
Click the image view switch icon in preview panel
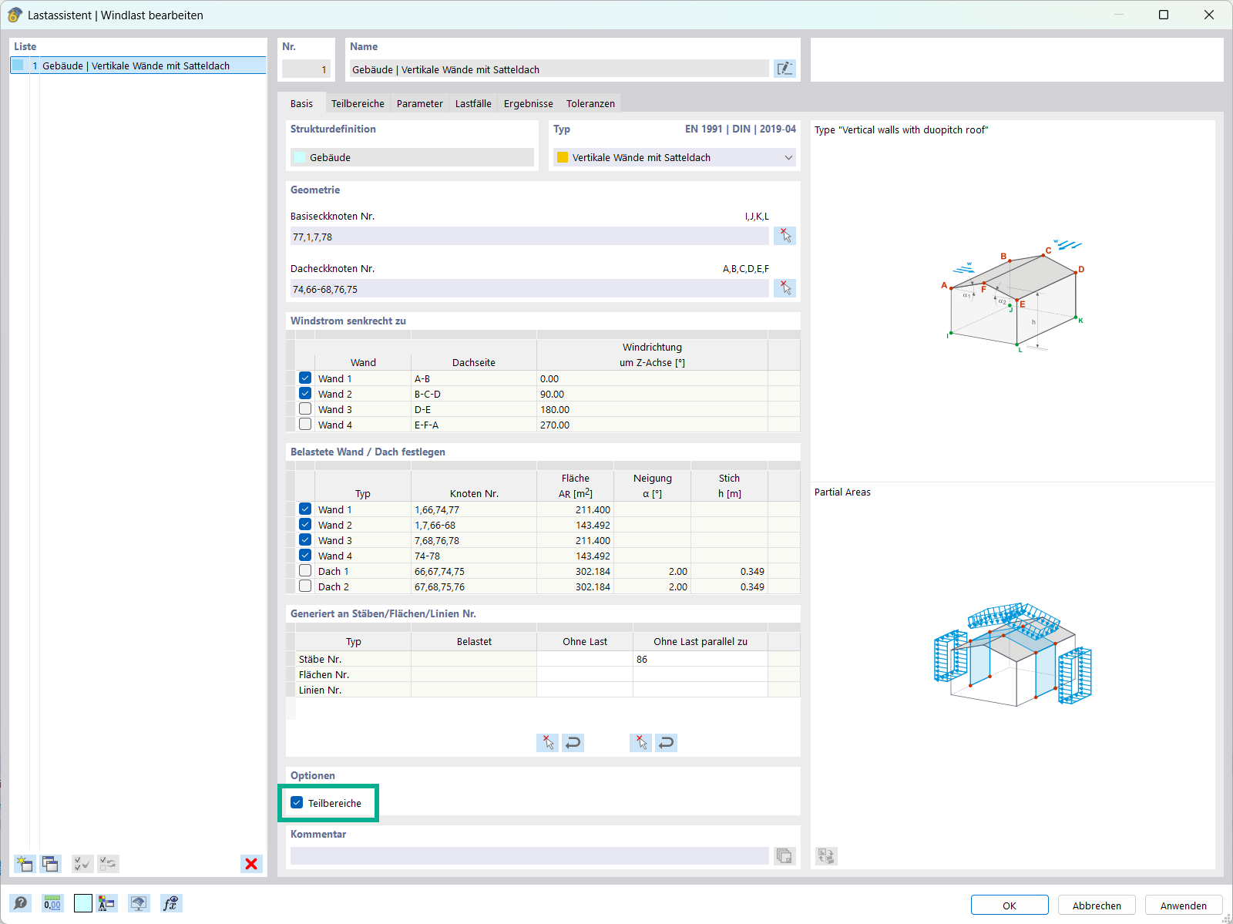[x=826, y=855]
